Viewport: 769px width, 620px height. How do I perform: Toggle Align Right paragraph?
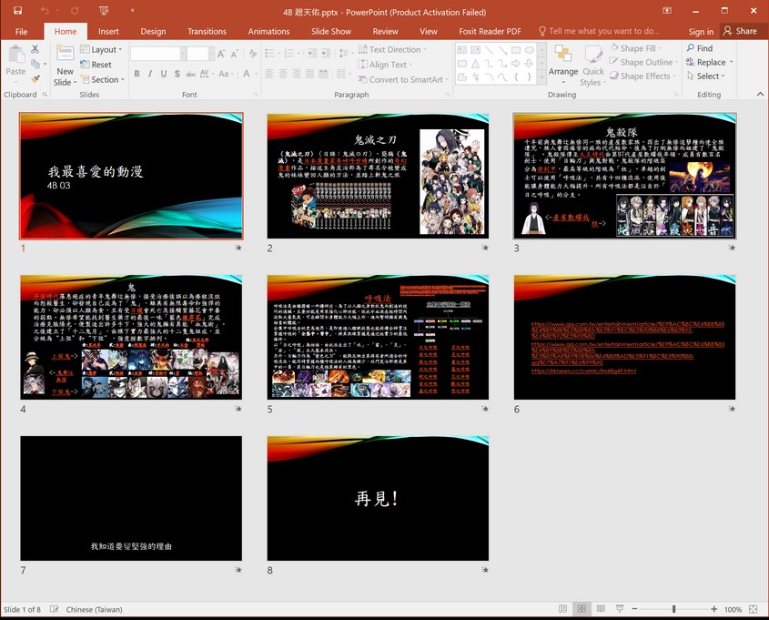click(296, 74)
